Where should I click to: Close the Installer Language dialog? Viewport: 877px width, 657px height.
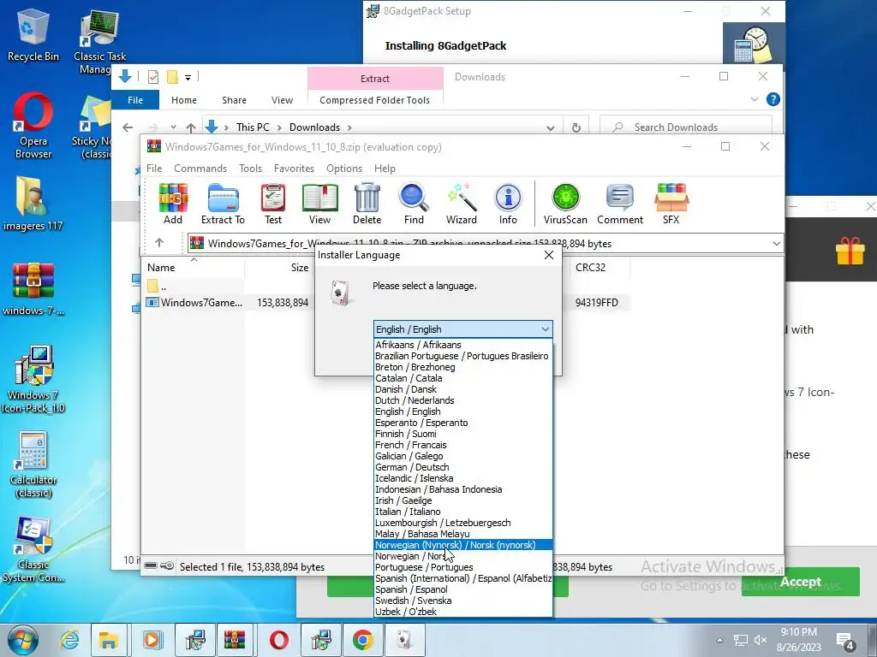(549, 255)
